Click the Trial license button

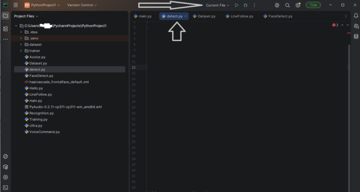click(313, 5)
